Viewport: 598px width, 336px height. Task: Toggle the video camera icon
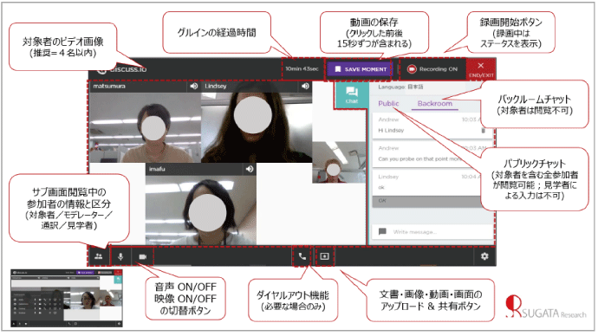pos(144,256)
